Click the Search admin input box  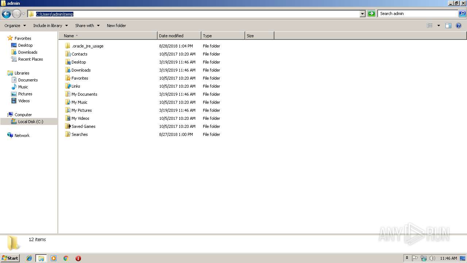(418, 14)
